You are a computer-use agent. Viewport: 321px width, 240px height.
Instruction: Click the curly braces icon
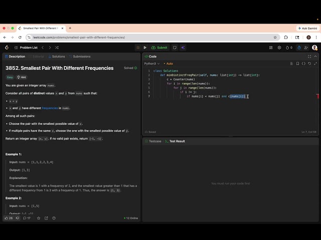303,63
